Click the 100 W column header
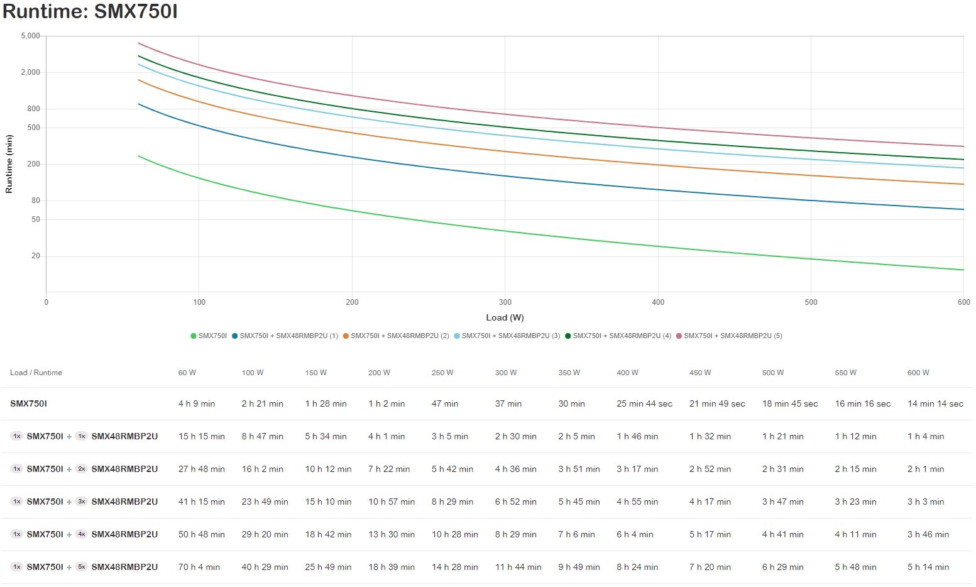976x587 pixels. [253, 373]
